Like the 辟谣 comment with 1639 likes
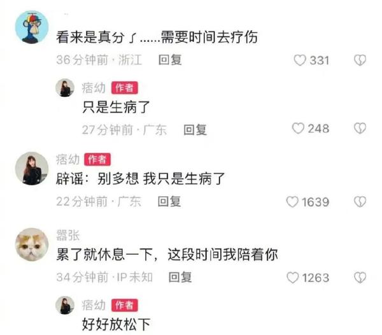 coord(292,202)
